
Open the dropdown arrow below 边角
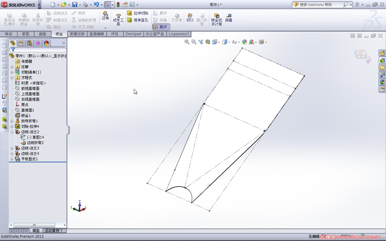click(x=105, y=28)
